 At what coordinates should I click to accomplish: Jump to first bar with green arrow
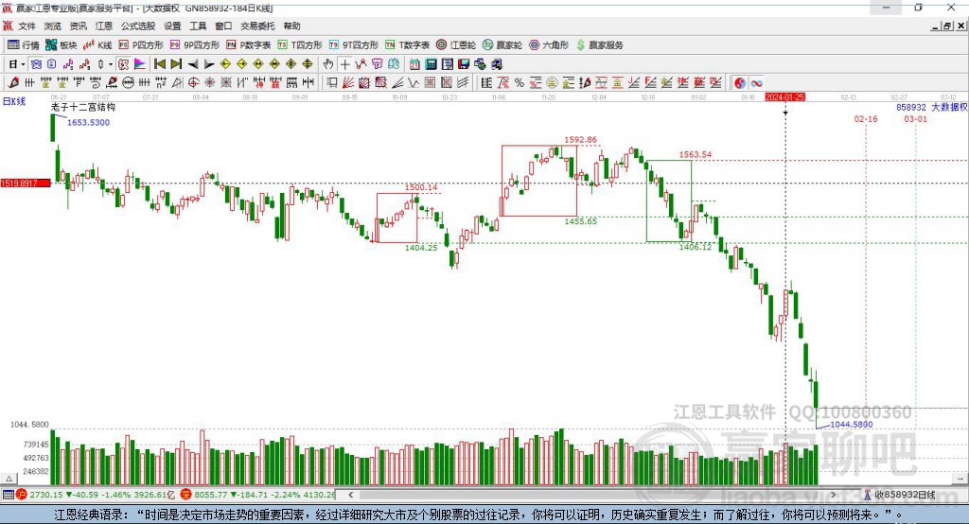tap(159, 64)
